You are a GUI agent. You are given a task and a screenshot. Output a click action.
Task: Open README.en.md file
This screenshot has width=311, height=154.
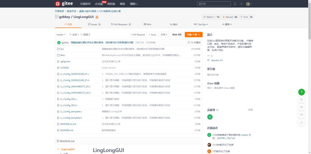click(68, 124)
